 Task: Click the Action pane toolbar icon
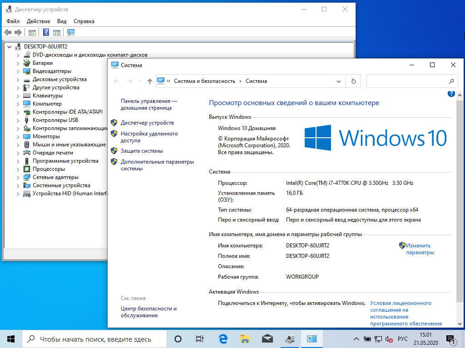[x=57, y=33]
